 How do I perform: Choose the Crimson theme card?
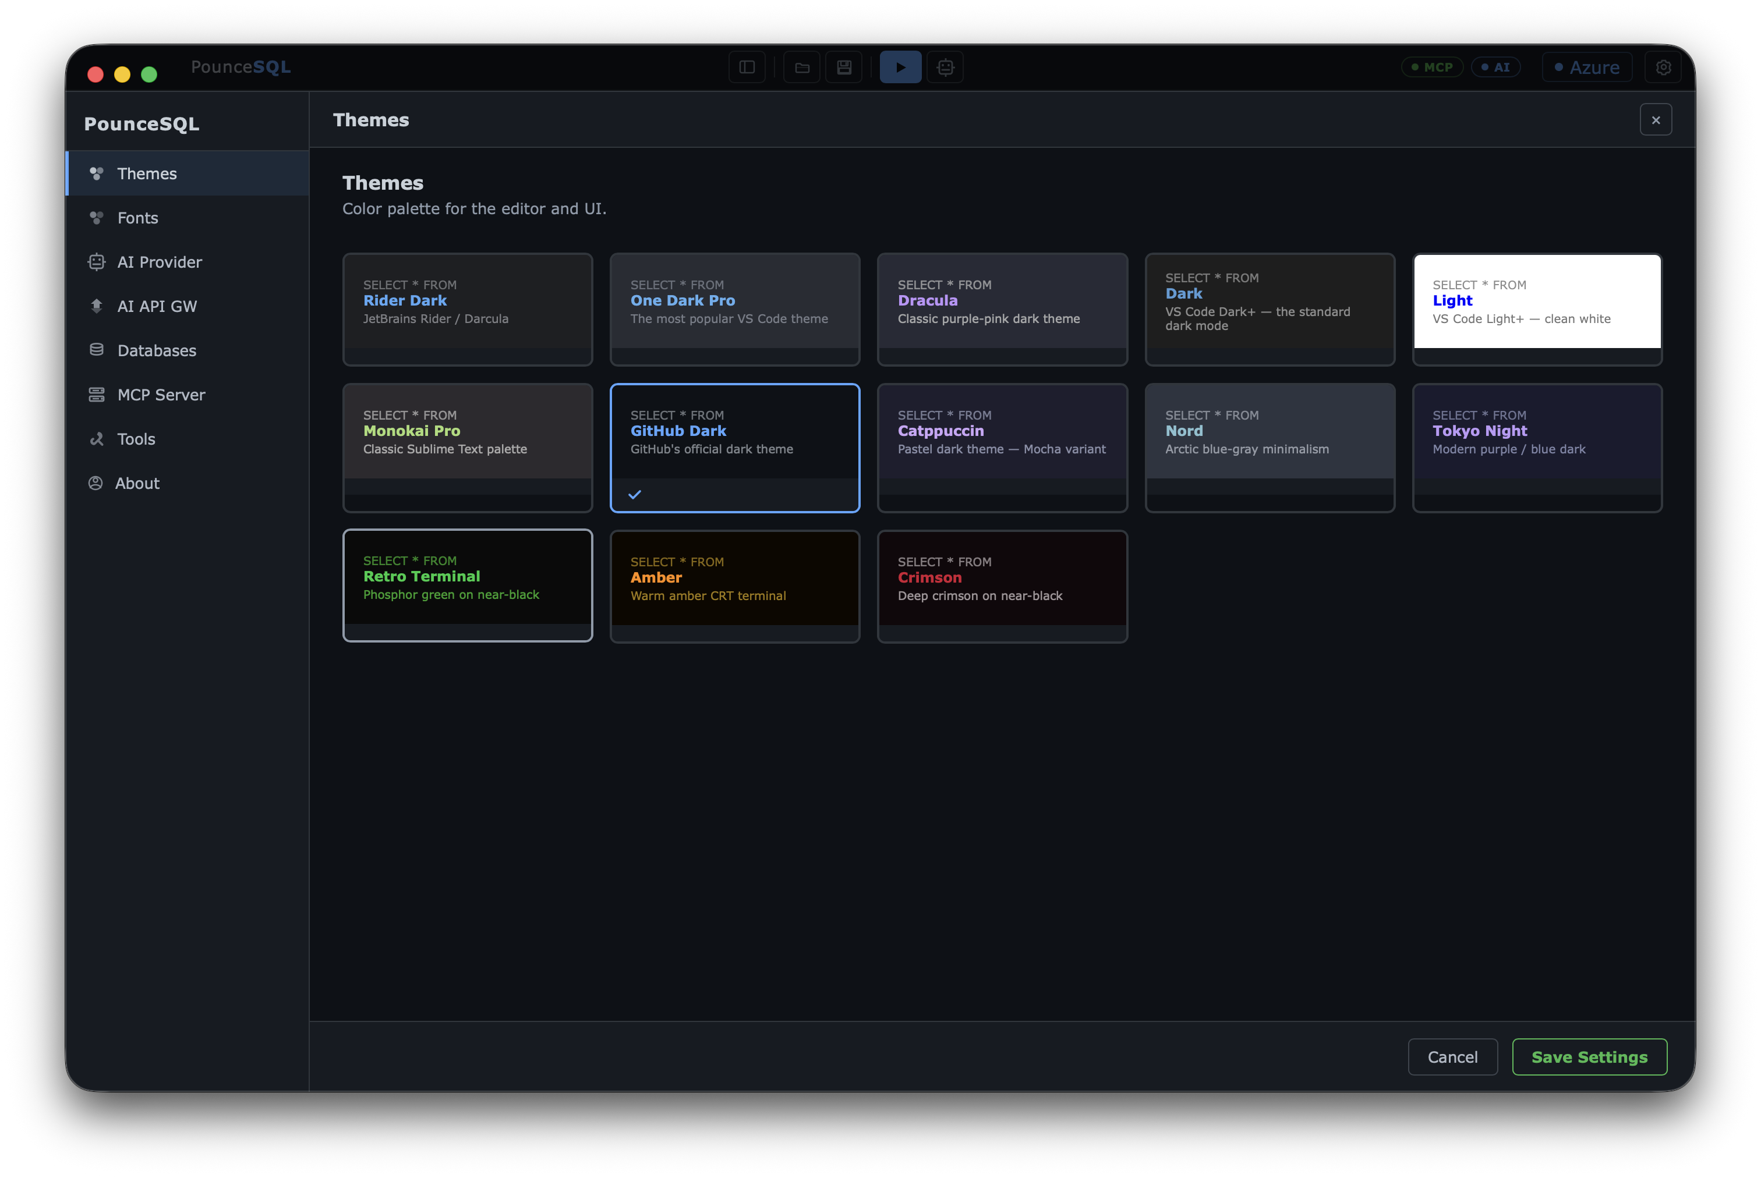pos(1002,587)
